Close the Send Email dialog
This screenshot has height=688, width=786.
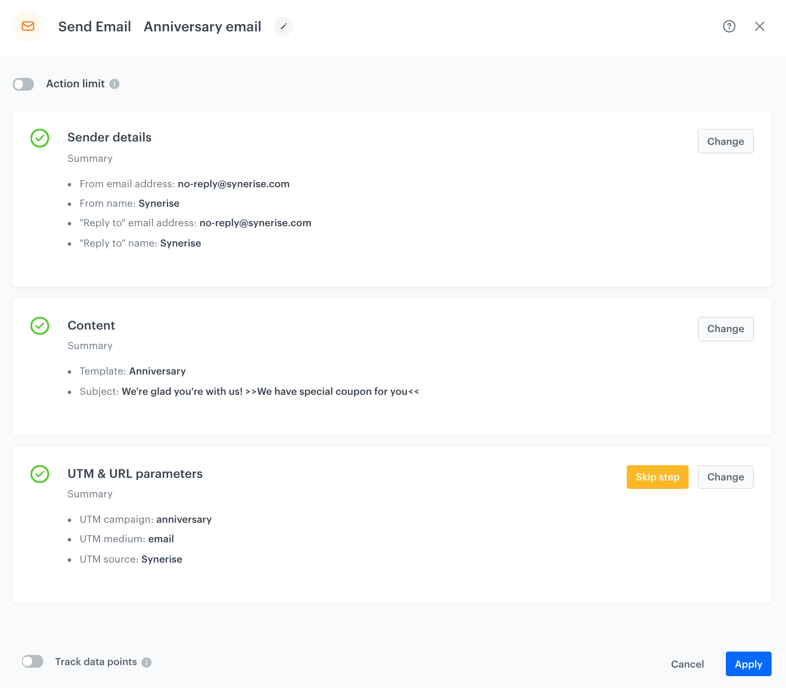[760, 26]
